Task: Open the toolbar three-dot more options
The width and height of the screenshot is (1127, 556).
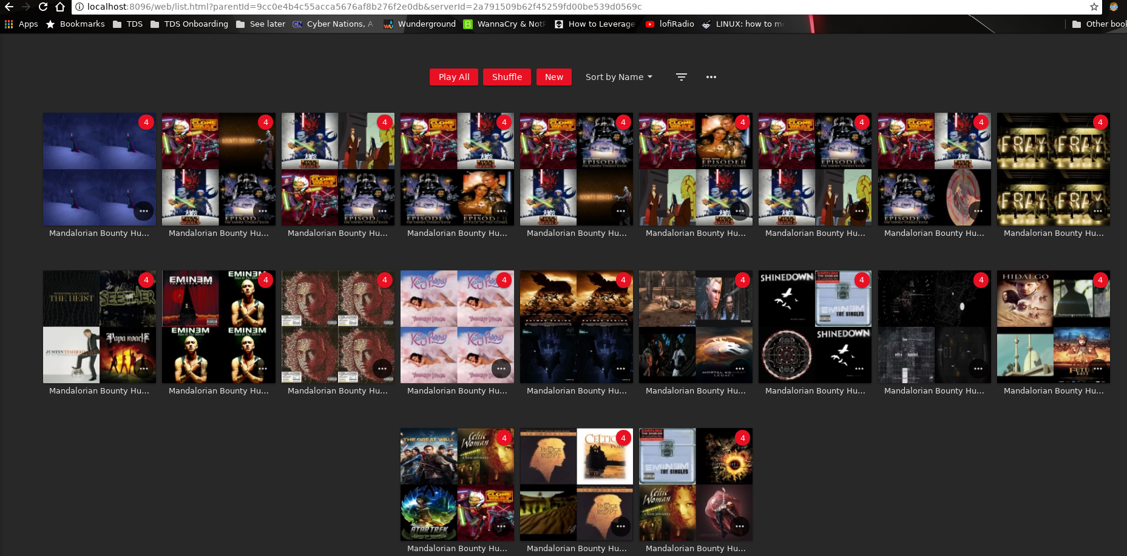Action: click(x=711, y=77)
